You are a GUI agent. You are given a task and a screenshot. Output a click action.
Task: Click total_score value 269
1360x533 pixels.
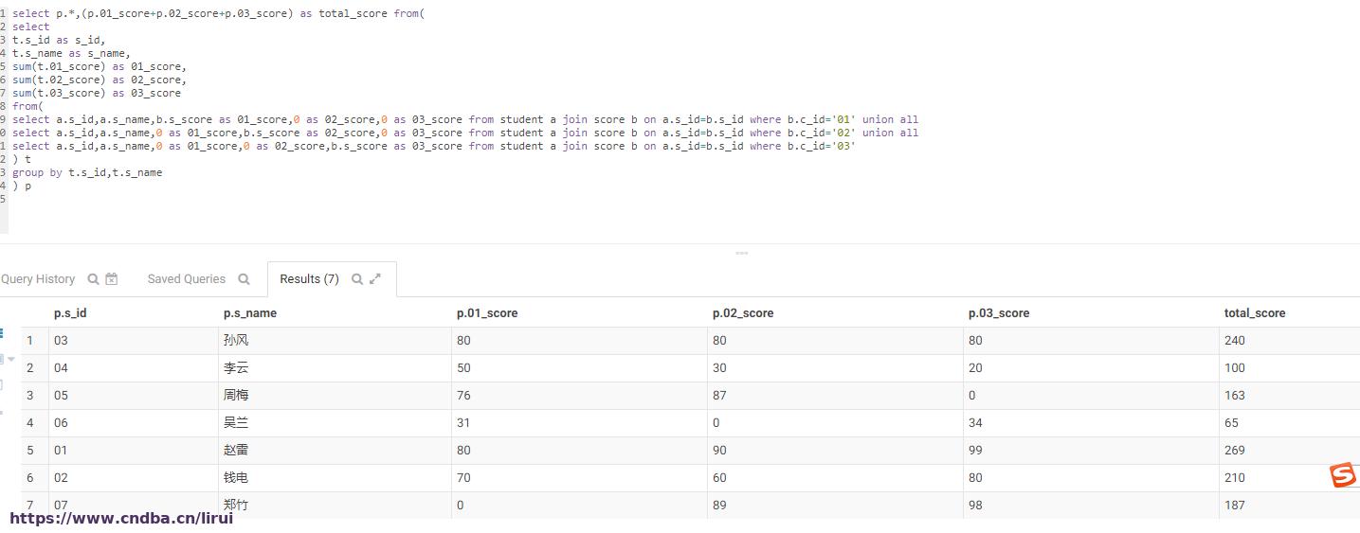[1235, 451]
